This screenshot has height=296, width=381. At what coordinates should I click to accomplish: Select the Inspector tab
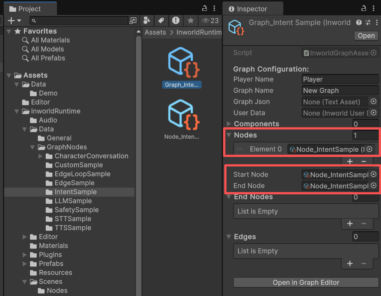253,9
